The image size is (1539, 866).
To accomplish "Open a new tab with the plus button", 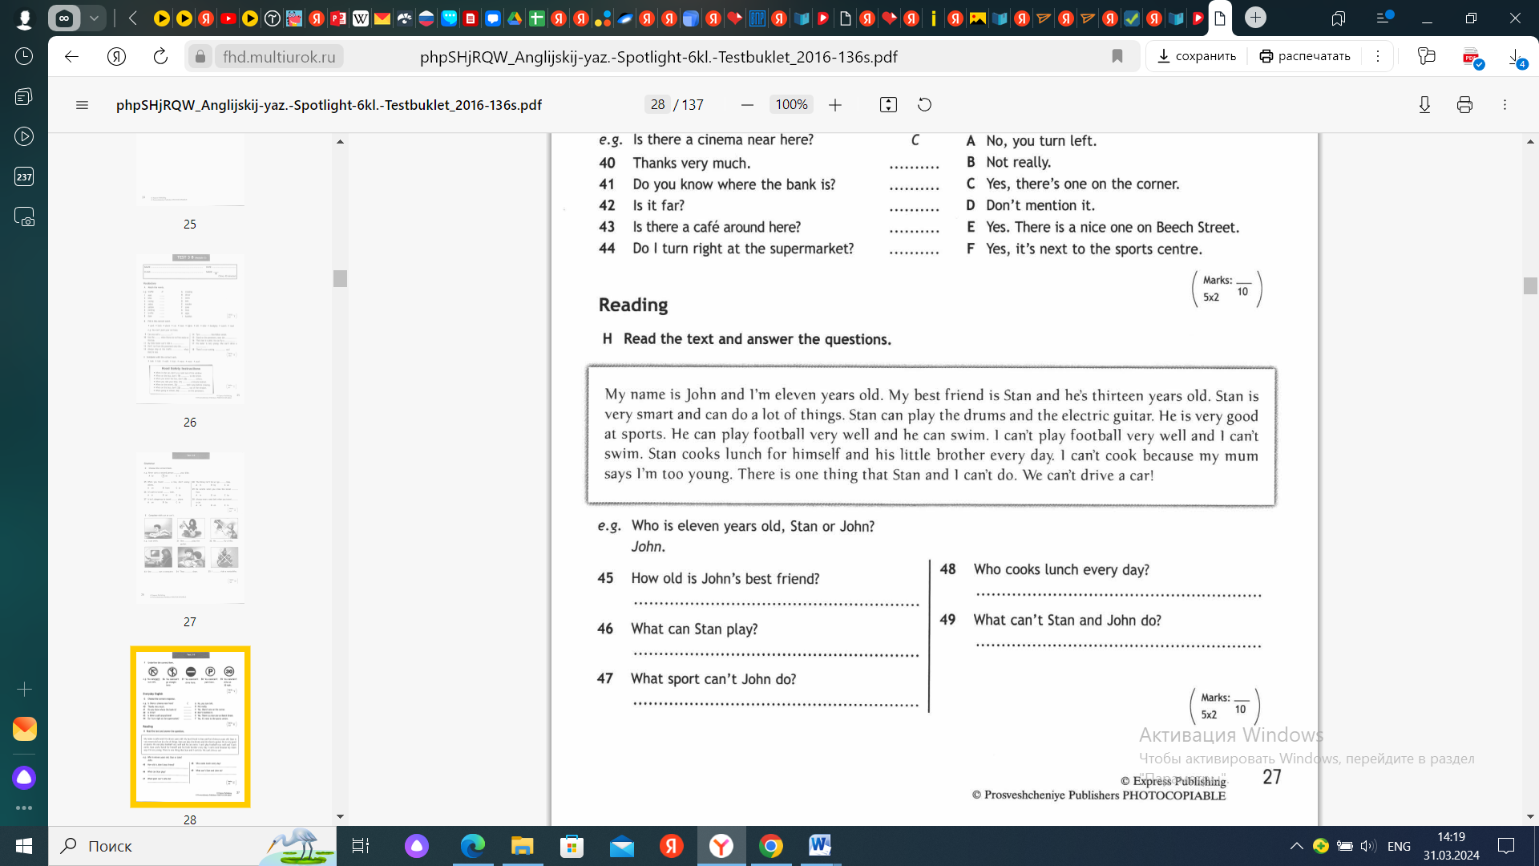I will pyautogui.click(x=1255, y=18).
